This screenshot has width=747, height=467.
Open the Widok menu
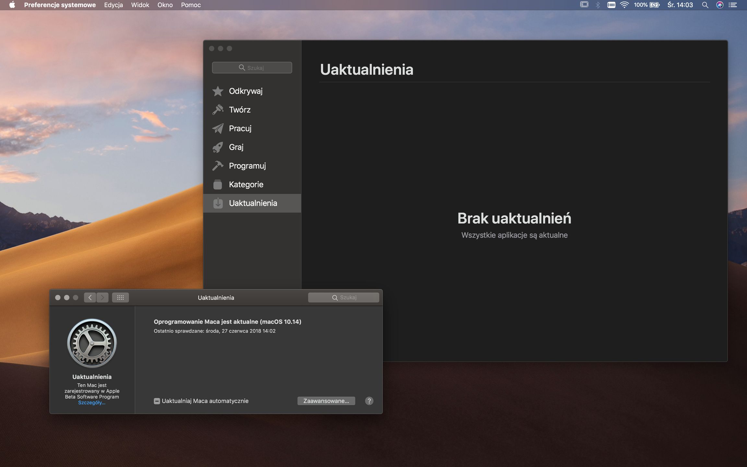click(x=140, y=5)
